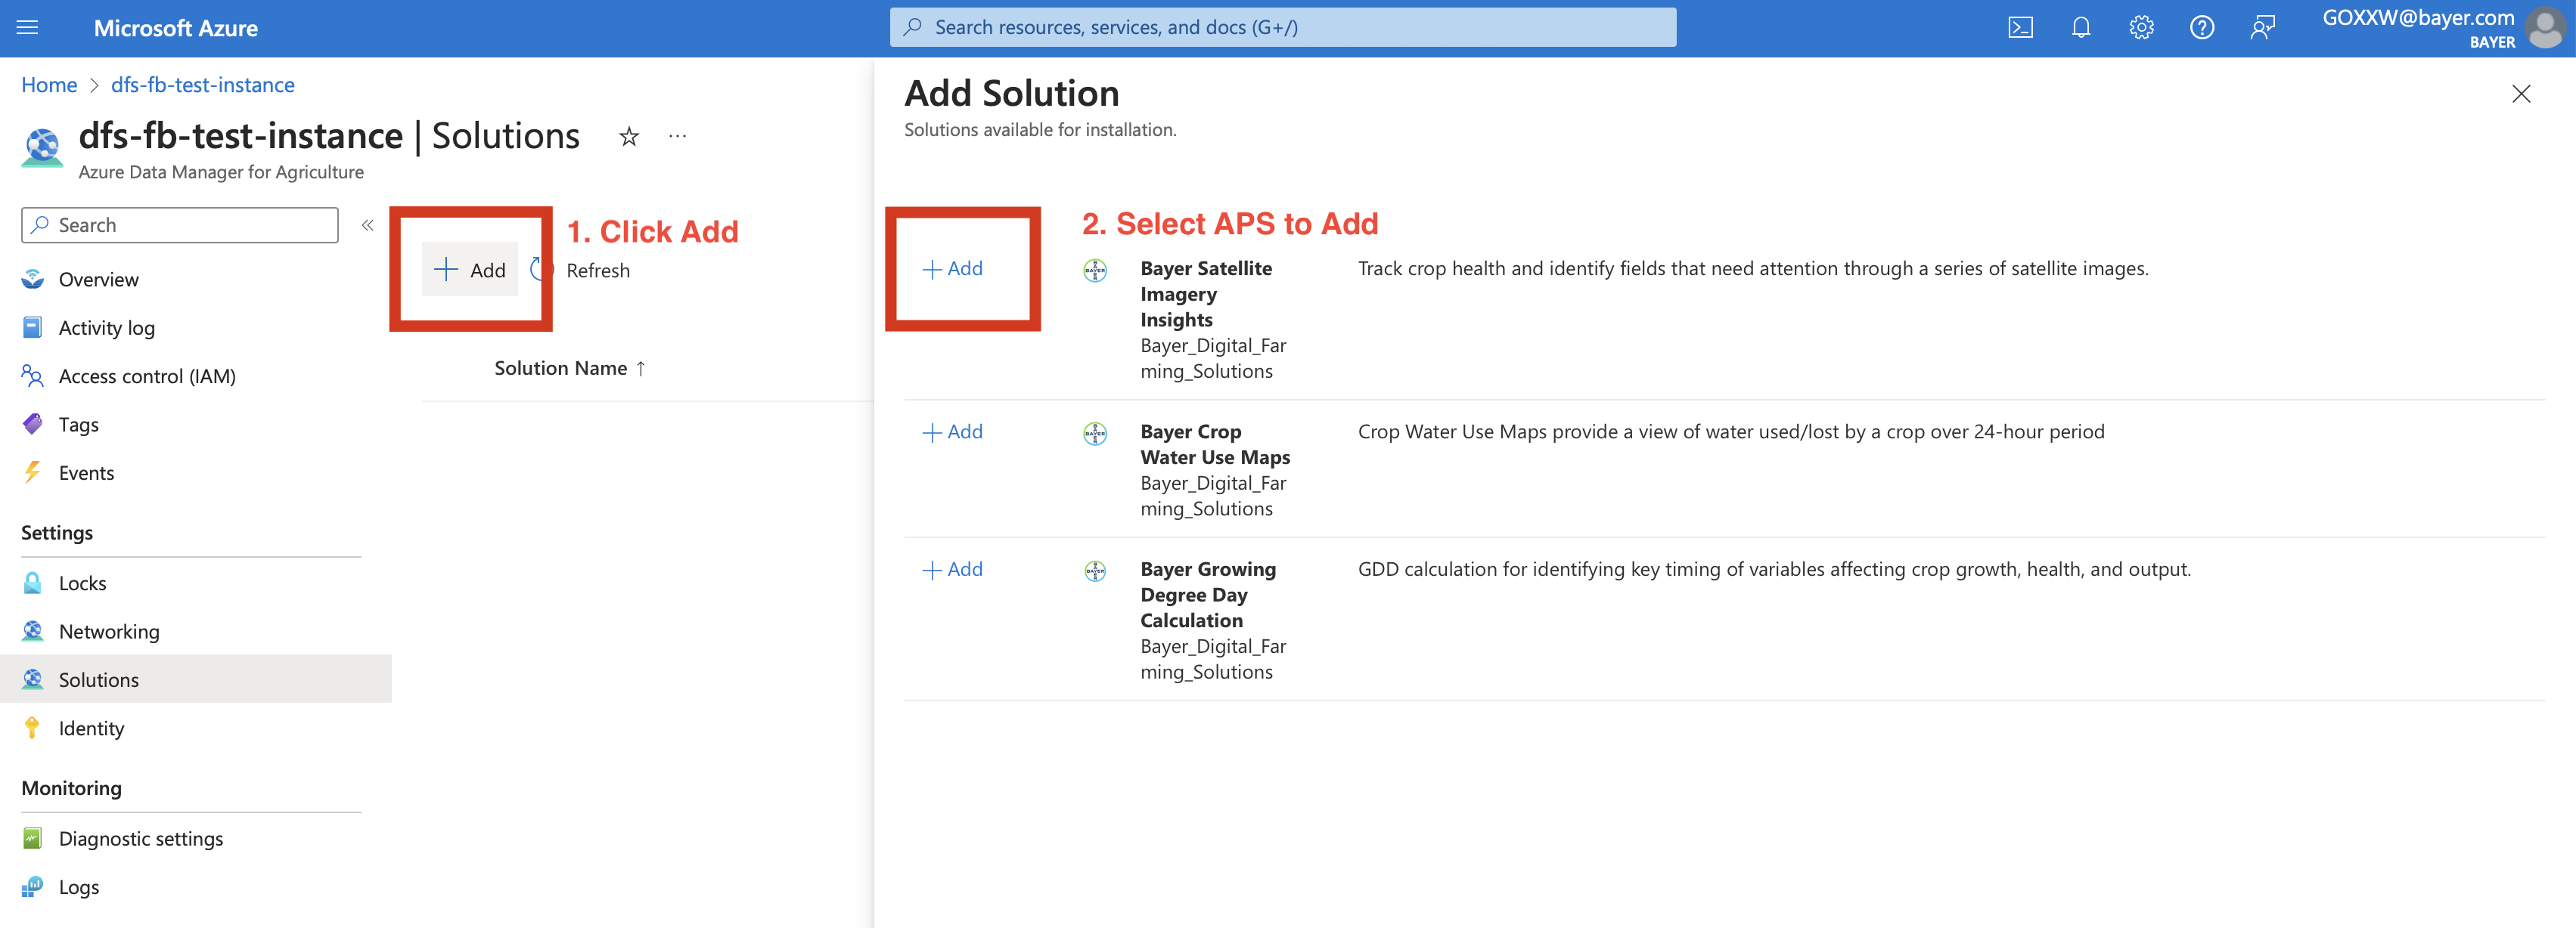
Task: Open the portal hamburger menu
Action: (x=28, y=28)
